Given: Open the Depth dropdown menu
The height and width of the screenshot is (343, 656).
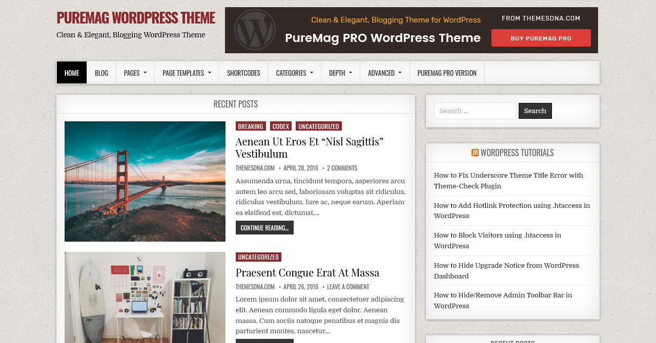Looking at the screenshot, I should point(341,73).
